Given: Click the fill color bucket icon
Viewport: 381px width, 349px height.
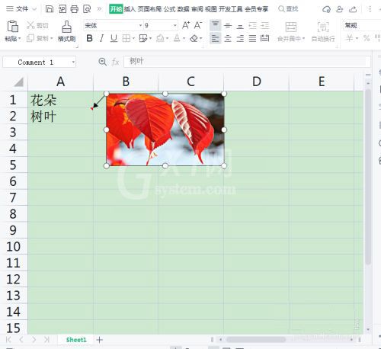Looking at the screenshot, I should pyautogui.click(x=160, y=38).
